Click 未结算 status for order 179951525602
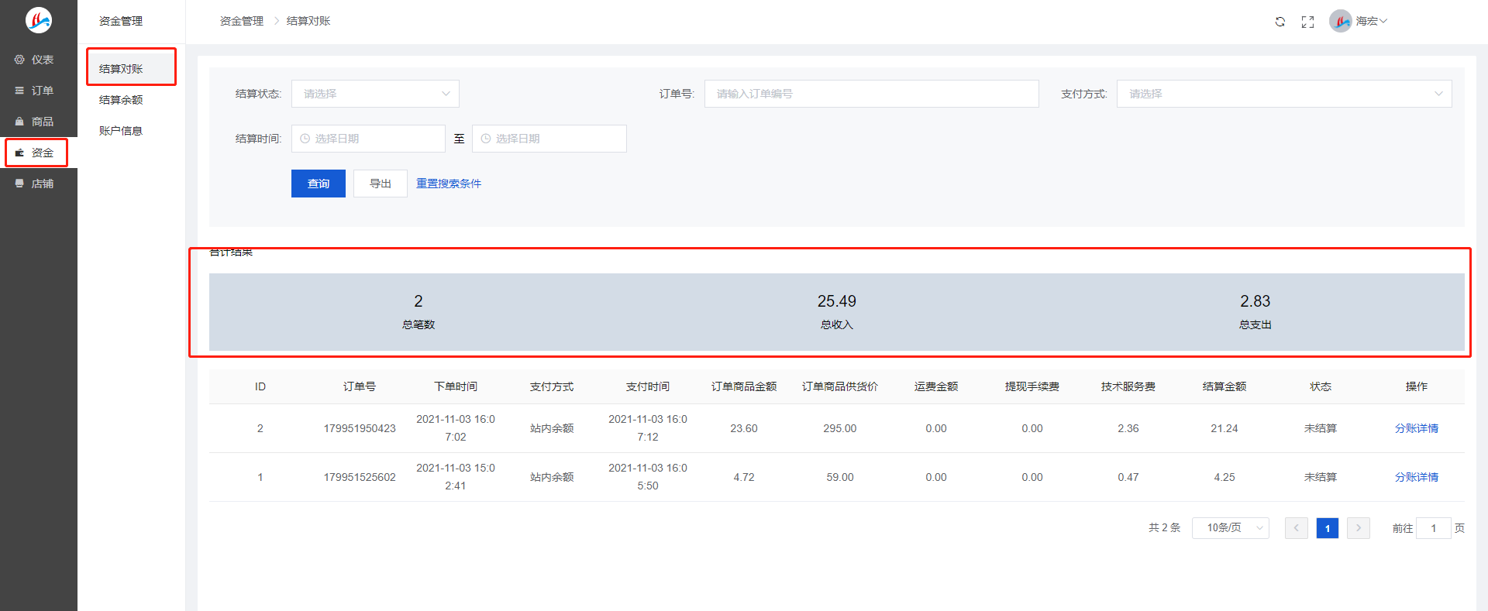Image resolution: width=1488 pixels, height=611 pixels. coord(1321,477)
